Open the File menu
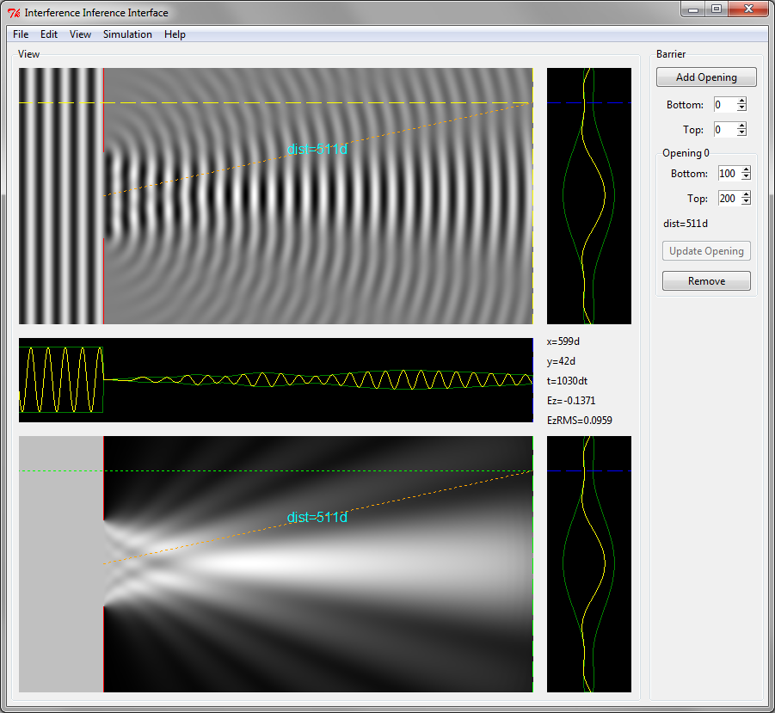 (21, 34)
